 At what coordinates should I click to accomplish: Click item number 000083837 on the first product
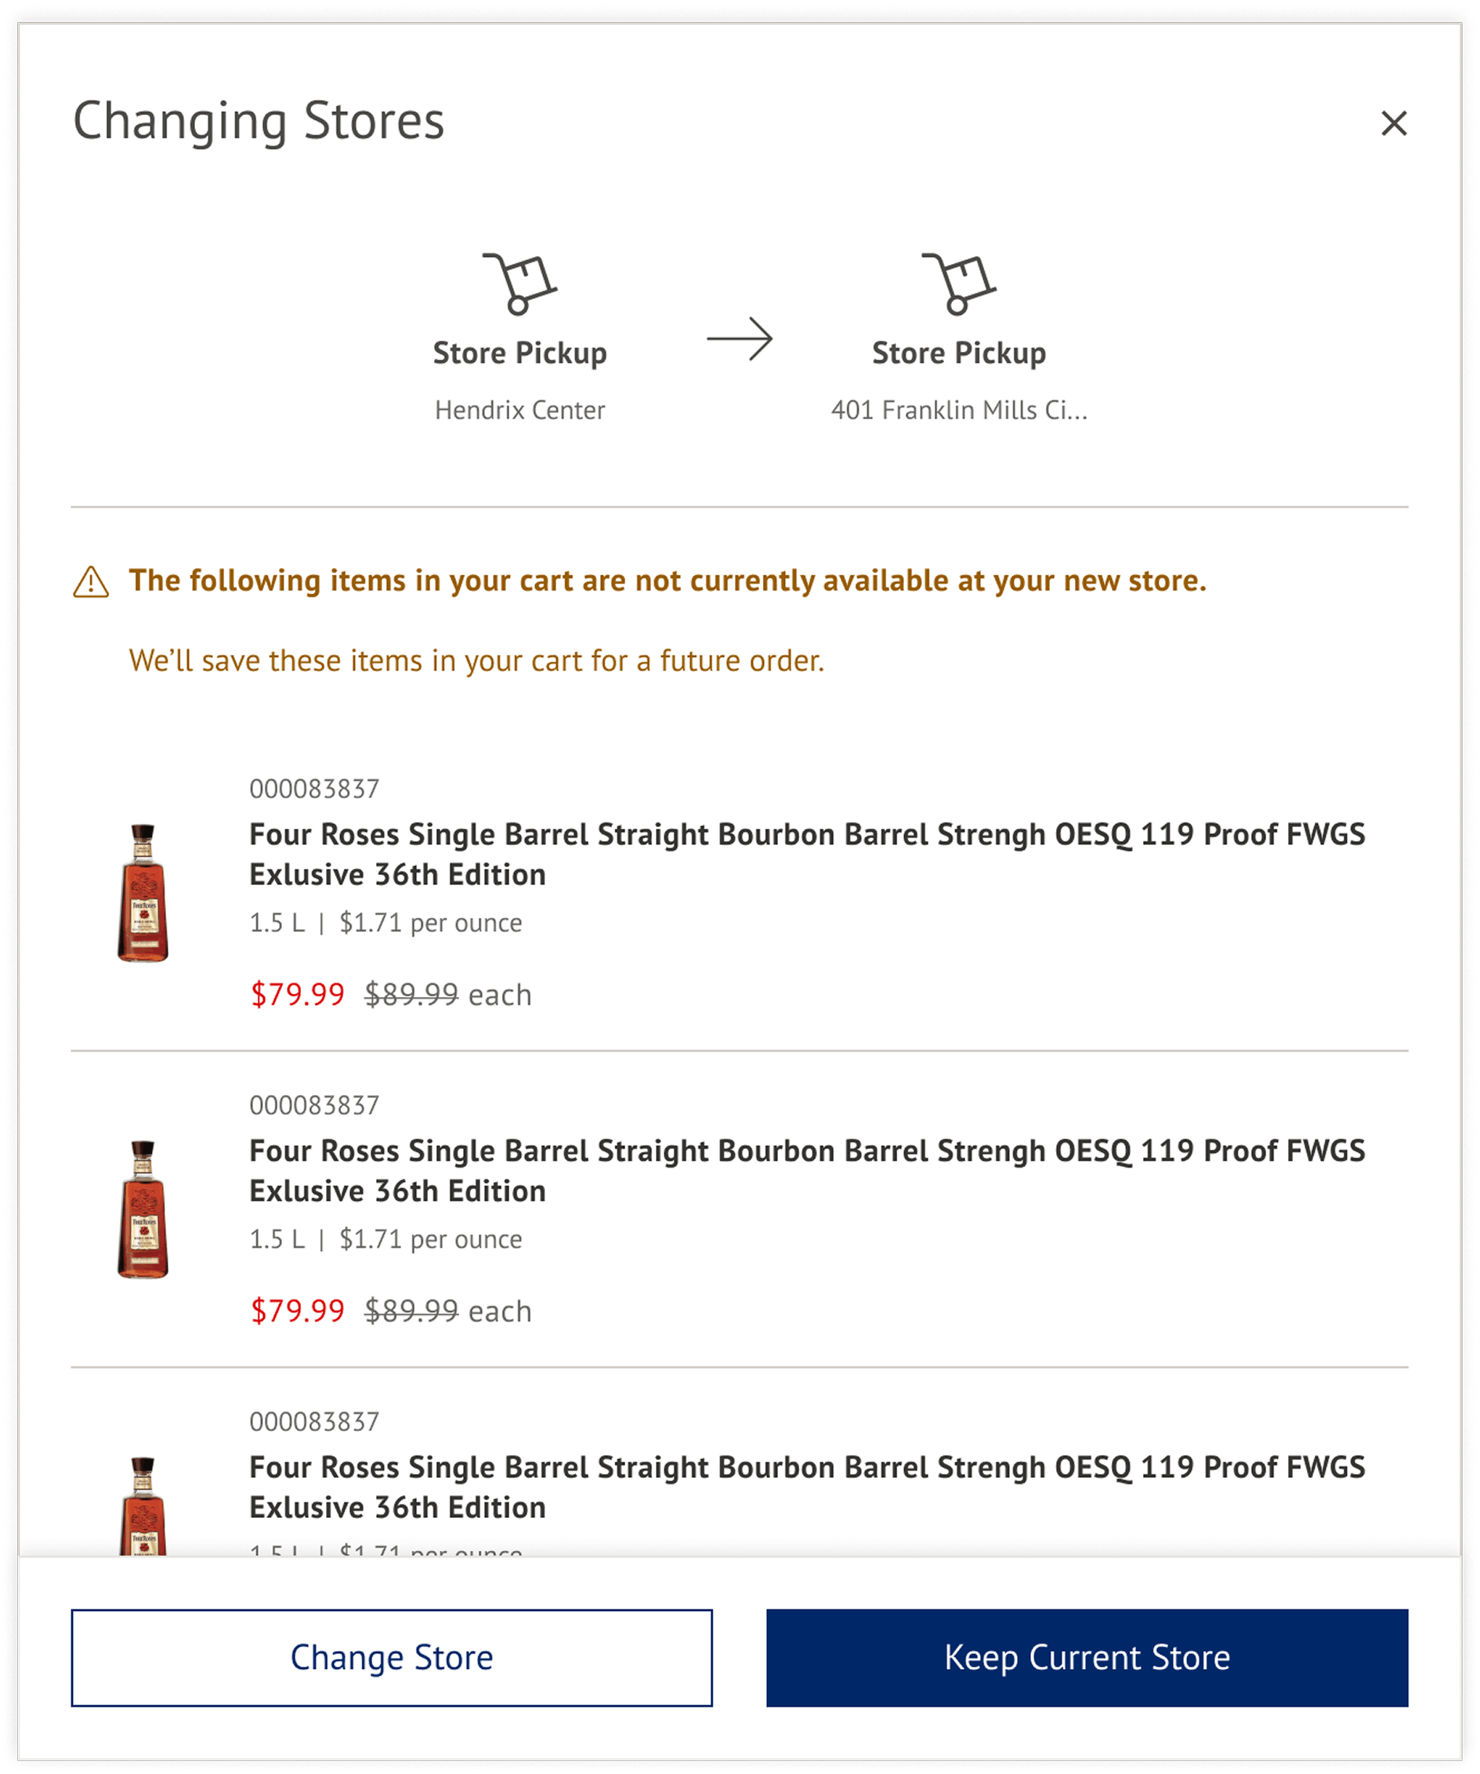(314, 788)
